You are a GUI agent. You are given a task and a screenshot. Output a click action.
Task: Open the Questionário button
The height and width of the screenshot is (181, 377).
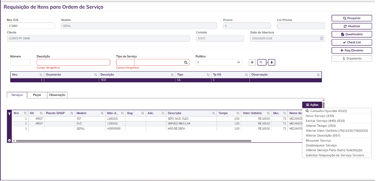352,34
